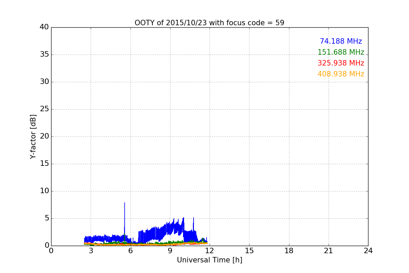Viewport: 409px width, 273px height.
Task: Click the x-axis tick label 3
Action: 91,251
